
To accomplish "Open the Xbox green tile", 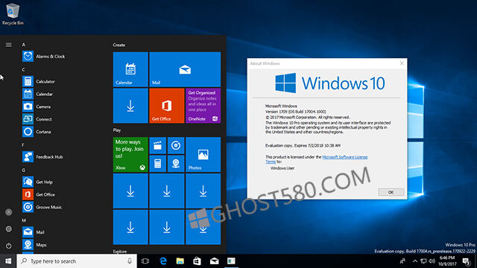I will click(130, 154).
